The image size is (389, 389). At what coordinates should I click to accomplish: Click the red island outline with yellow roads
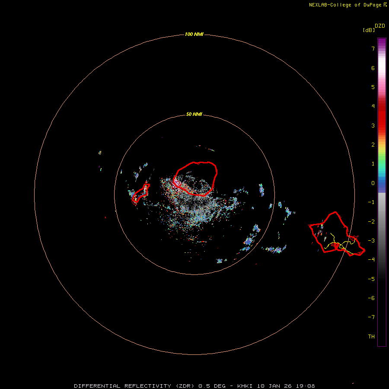pyautogui.click(x=336, y=234)
